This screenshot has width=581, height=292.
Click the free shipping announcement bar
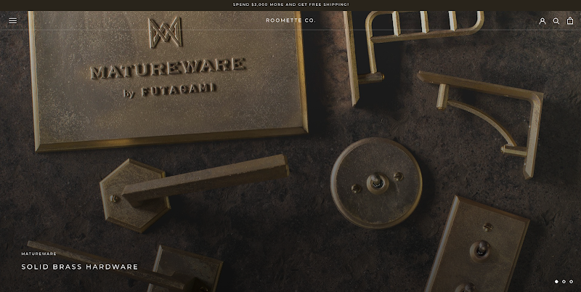pyautogui.click(x=290, y=4)
